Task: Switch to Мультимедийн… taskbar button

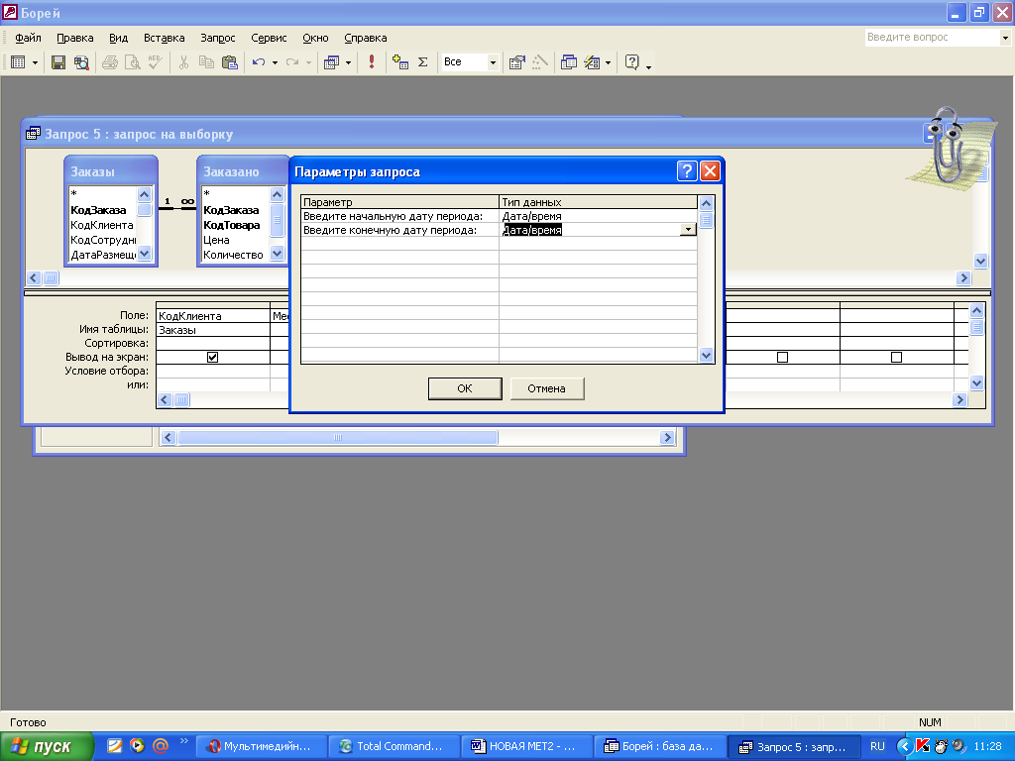Action: pyautogui.click(x=261, y=746)
